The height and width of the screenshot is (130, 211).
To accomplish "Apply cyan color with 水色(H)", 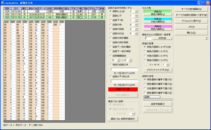I will point(158,19).
